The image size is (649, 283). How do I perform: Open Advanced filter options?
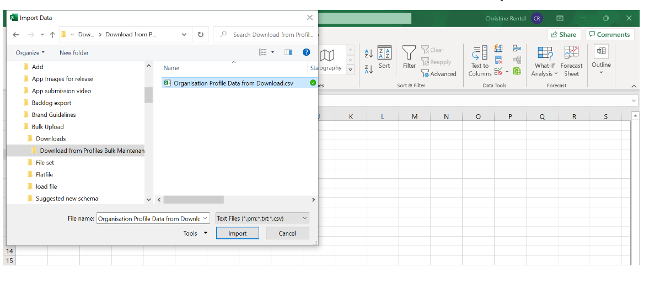pyautogui.click(x=438, y=74)
